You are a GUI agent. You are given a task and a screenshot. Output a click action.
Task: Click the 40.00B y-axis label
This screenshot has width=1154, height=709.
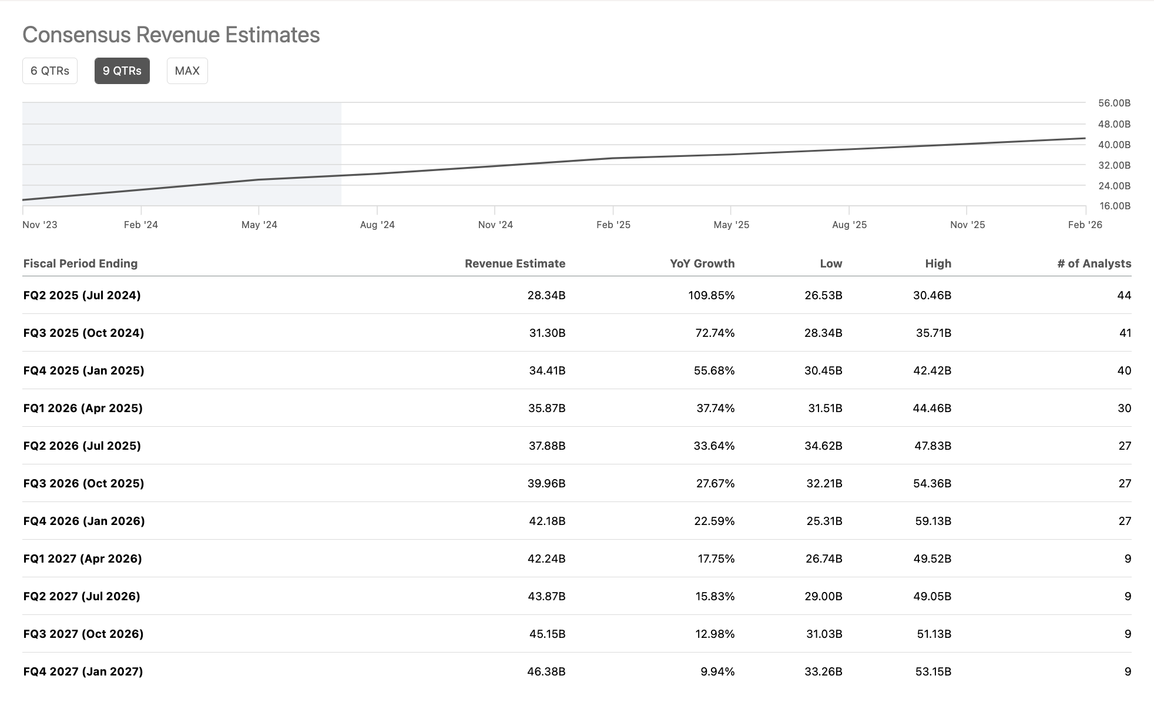coord(1114,145)
